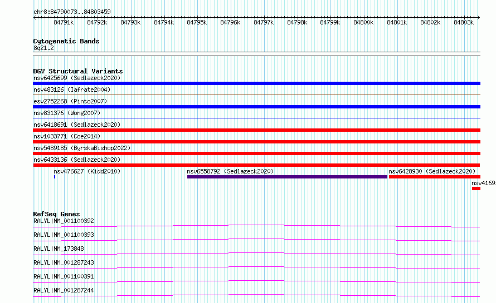The image size is (496, 303).
Task: Open variant nsv6558792 (Sedlazeck2020) label
Action: [x=230, y=171]
